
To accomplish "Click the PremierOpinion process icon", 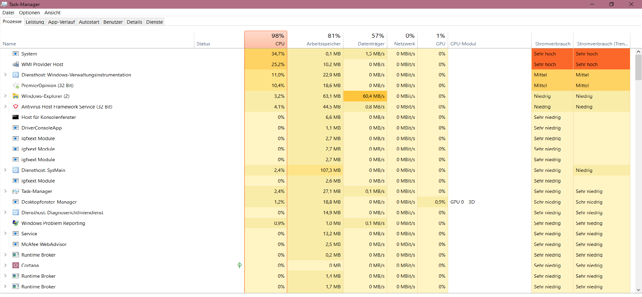I will pyautogui.click(x=15, y=85).
